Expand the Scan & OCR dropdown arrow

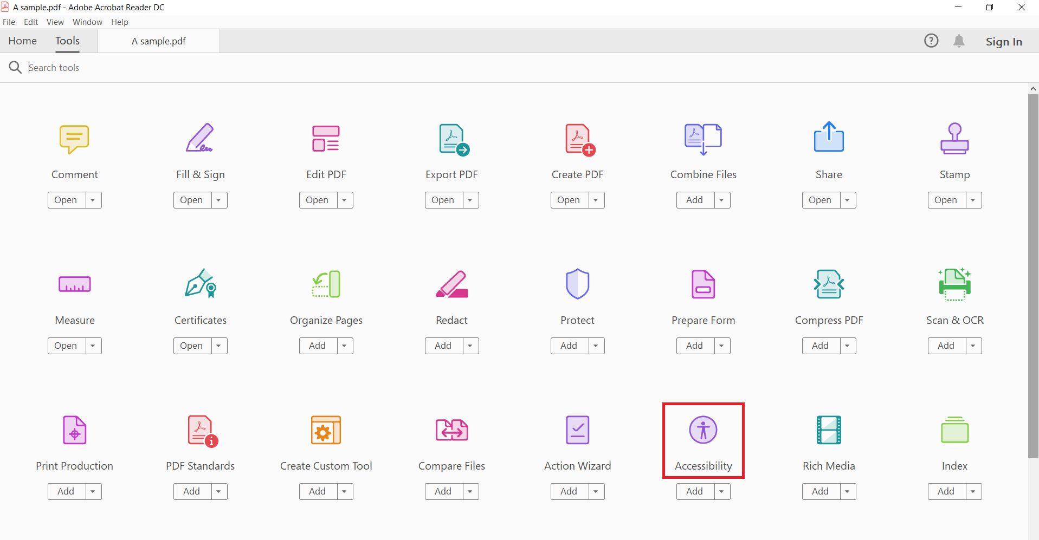point(973,346)
